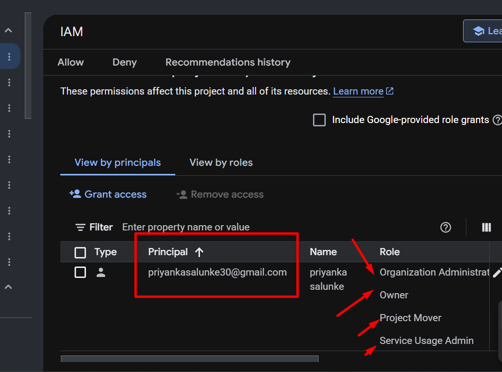Click the IAM page title
This screenshot has height=372, width=502.
pos(71,32)
